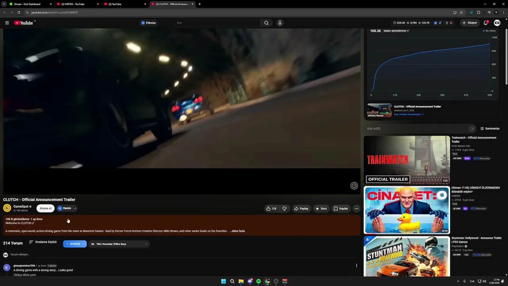Open the Stuntman Hollywood video thumbnail
Image resolution: width=508 pixels, height=286 pixels.
[x=407, y=257]
